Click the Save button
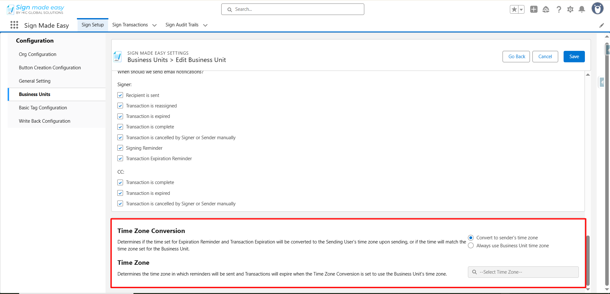 [x=574, y=57]
